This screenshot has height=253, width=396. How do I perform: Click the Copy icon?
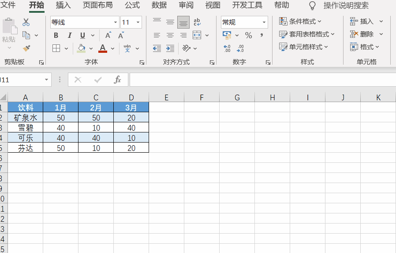(26, 35)
